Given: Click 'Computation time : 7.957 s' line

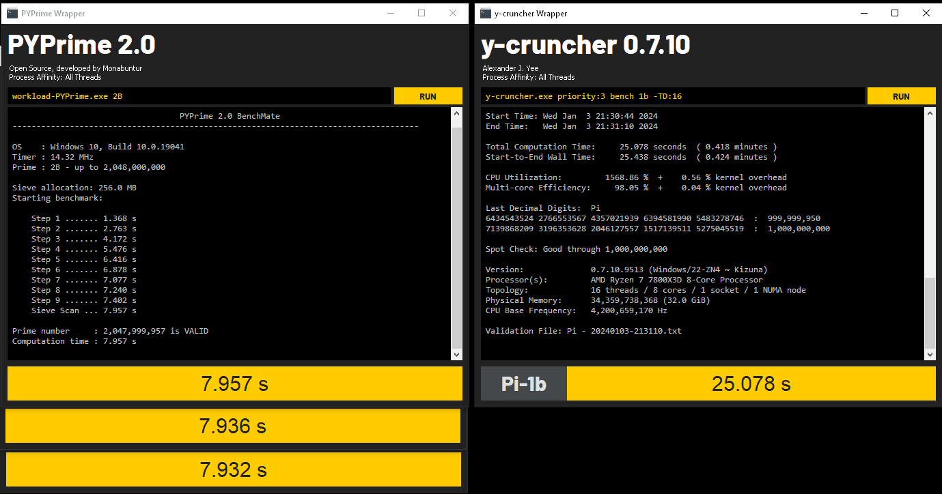Looking at the screenshot, I should [74, 341].
